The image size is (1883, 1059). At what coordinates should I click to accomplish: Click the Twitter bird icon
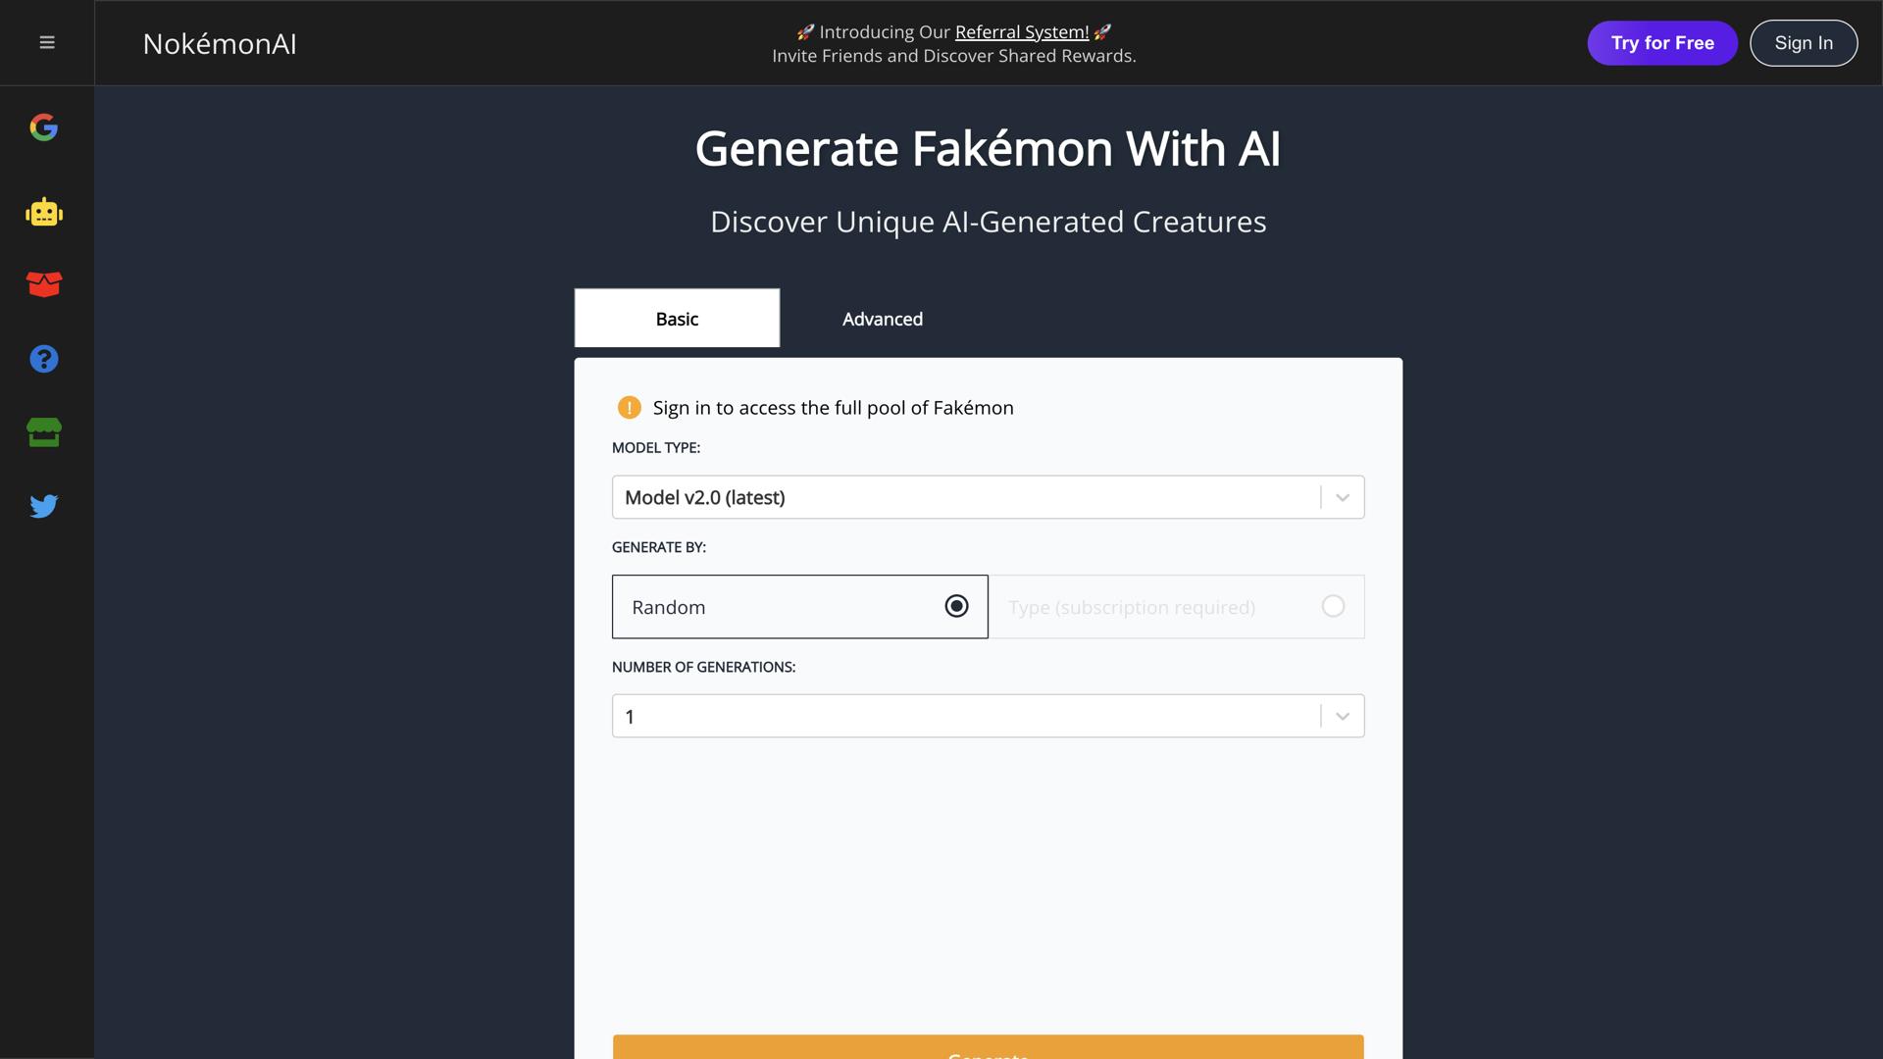click(x=44, y=506)
